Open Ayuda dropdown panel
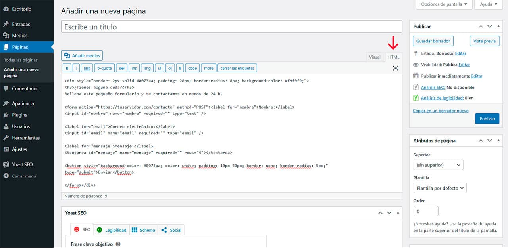The height and width of the screenshot is (248, 508). coord(489,4)
